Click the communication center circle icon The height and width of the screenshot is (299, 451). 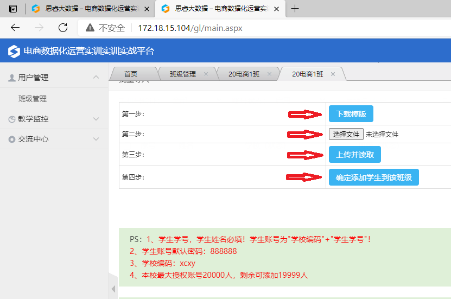click(12, 139)
